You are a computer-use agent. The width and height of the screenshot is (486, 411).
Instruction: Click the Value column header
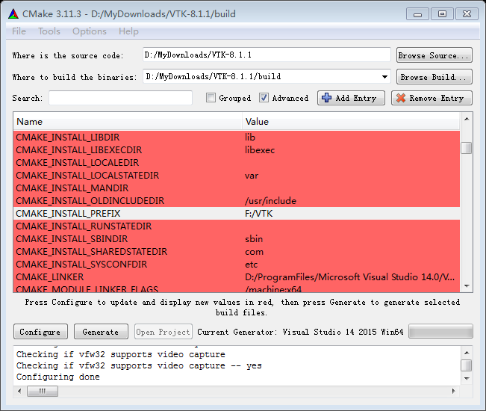(x=351, y=121)
